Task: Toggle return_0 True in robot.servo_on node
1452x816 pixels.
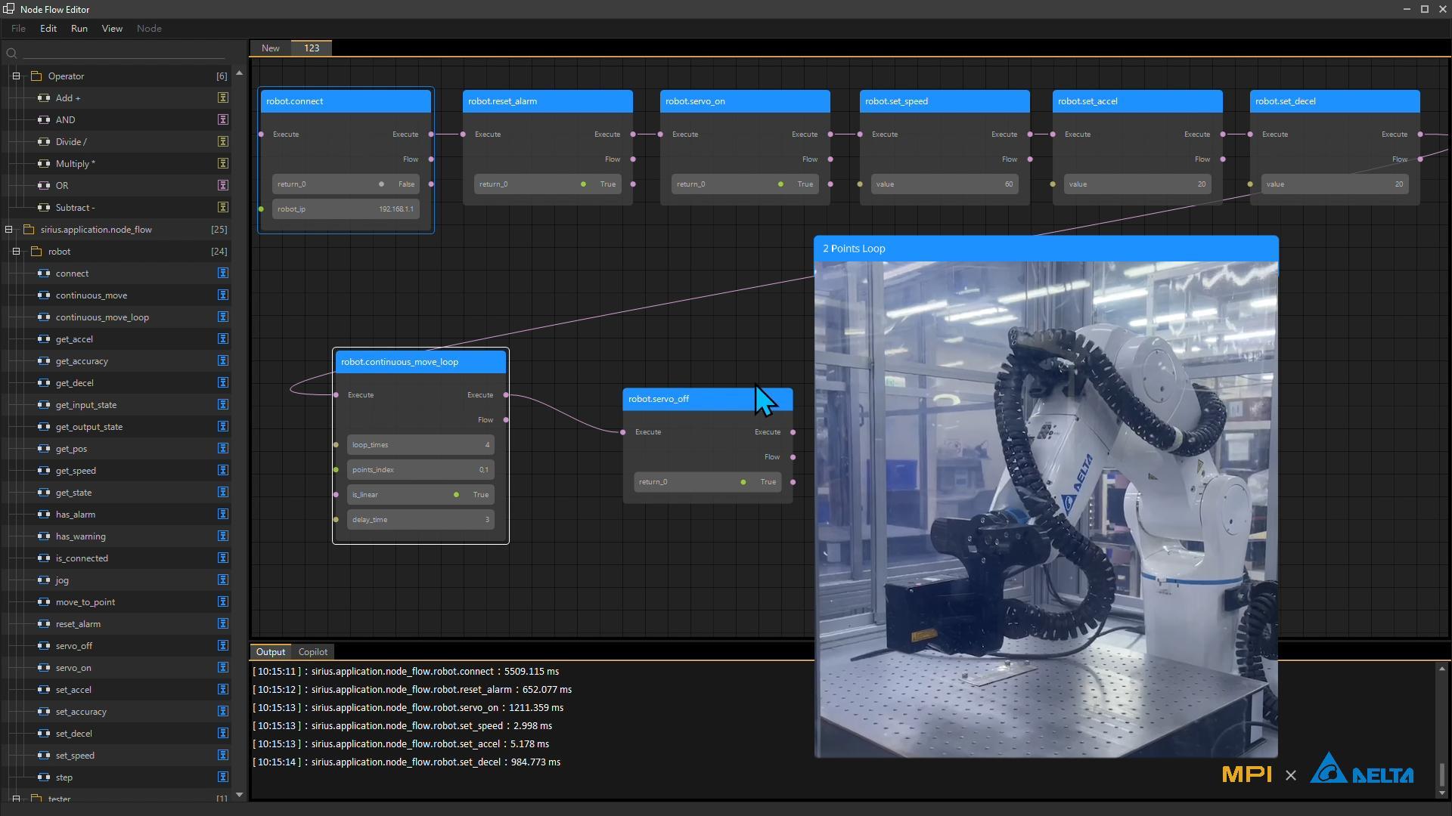Action: click(x=780, y=184)
